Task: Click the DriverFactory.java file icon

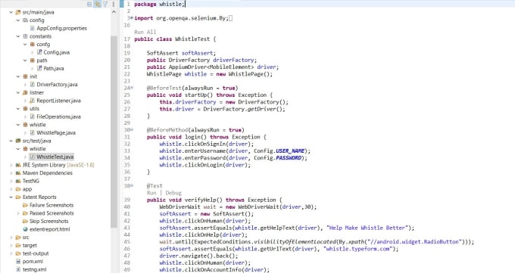Action: click(x=32, y=85)
